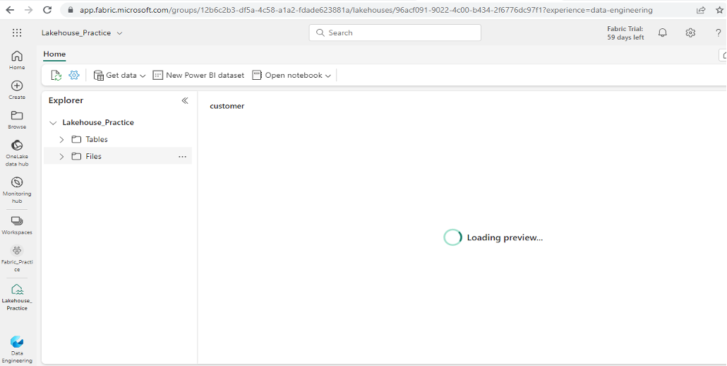This screenshot has height=366, width=727.
Task: Share page using browser share icon
Action: (701, 10)
